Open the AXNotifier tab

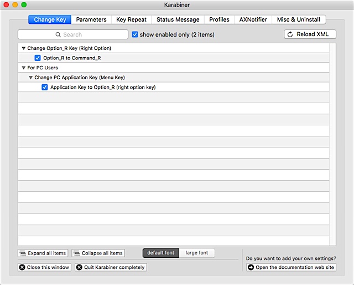point(253,19)
